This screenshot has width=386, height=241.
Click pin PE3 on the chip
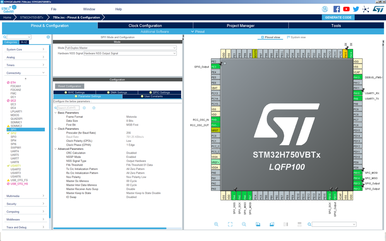215,67
